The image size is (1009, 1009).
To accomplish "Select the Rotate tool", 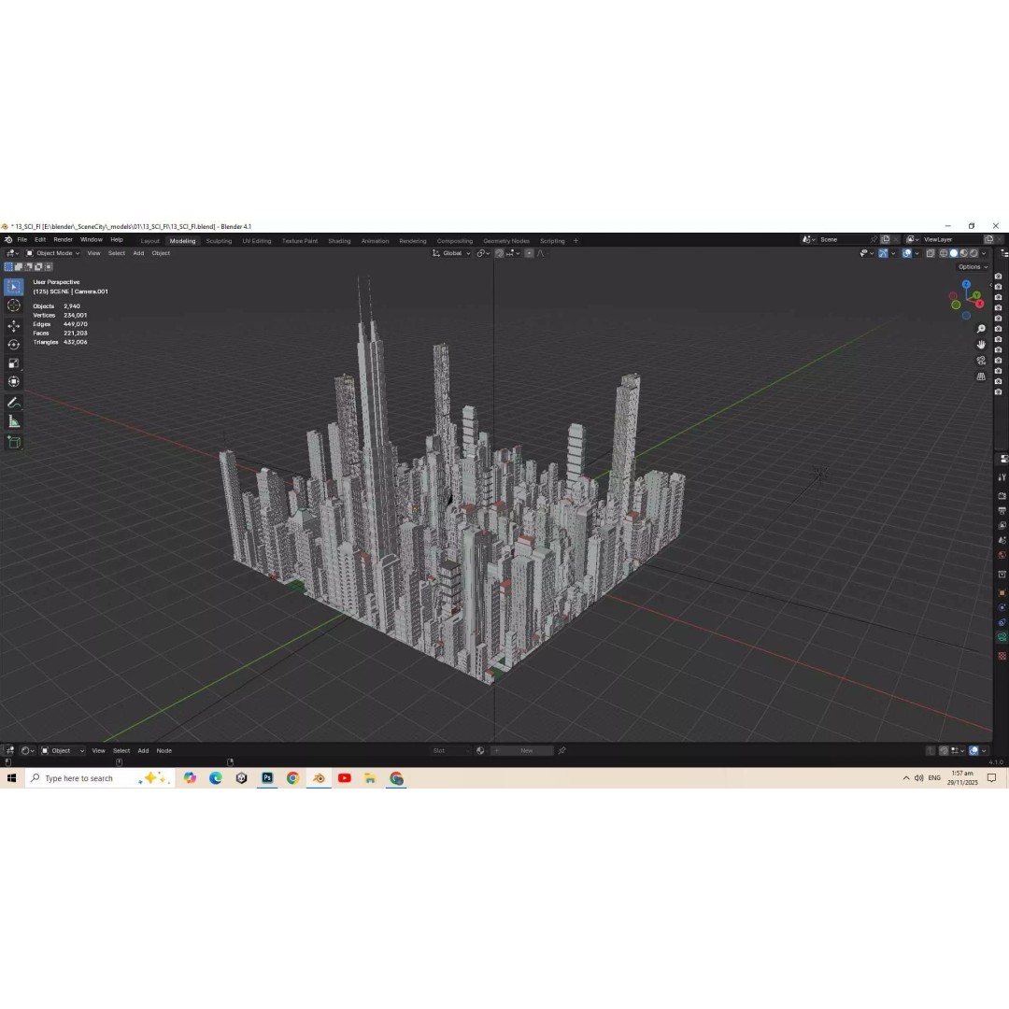I will click(13, 344).
